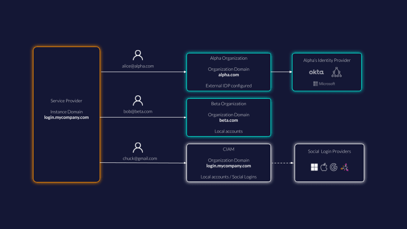Click the Alpha Organization title
407x229 pixels.
click(x=229, y=58)
